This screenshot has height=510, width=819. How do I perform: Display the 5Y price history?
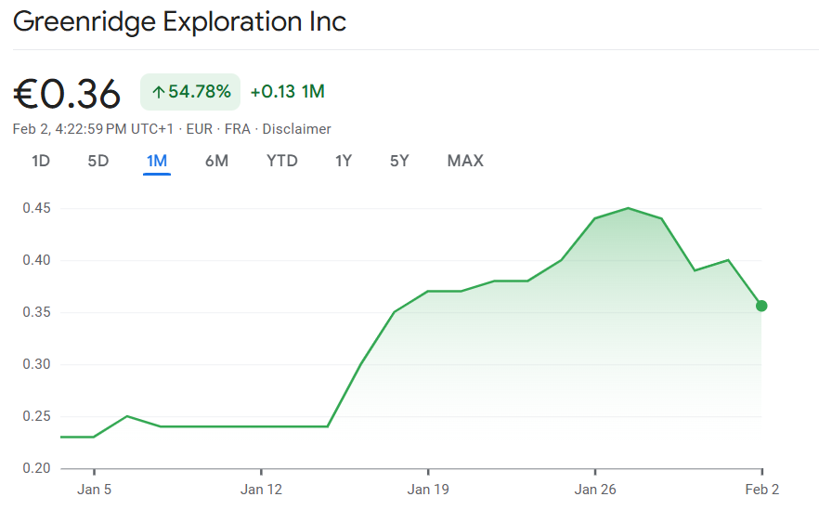coord(399,161)
